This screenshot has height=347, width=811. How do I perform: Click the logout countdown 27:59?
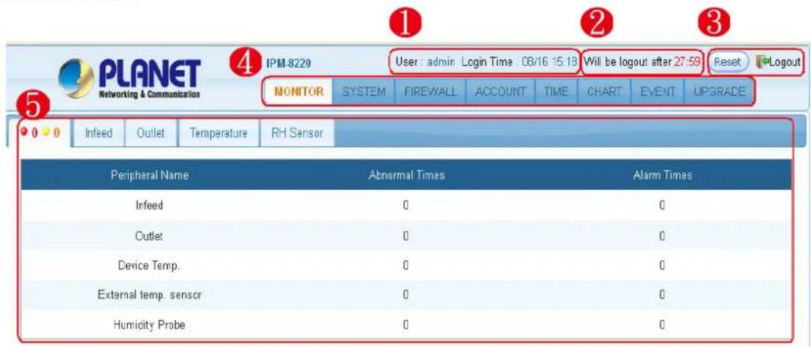(687, 61)
